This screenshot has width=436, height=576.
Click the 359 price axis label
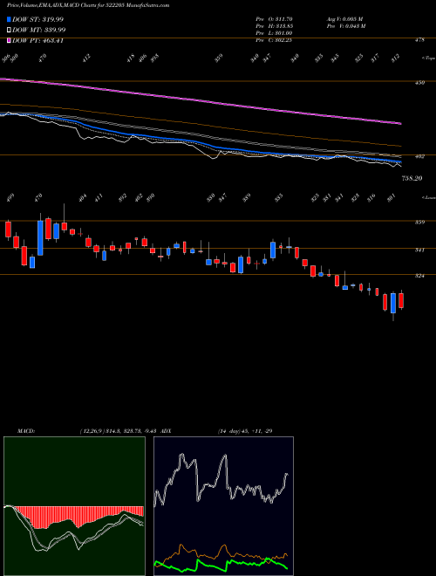pyautogui.click(x=419, y=223)
